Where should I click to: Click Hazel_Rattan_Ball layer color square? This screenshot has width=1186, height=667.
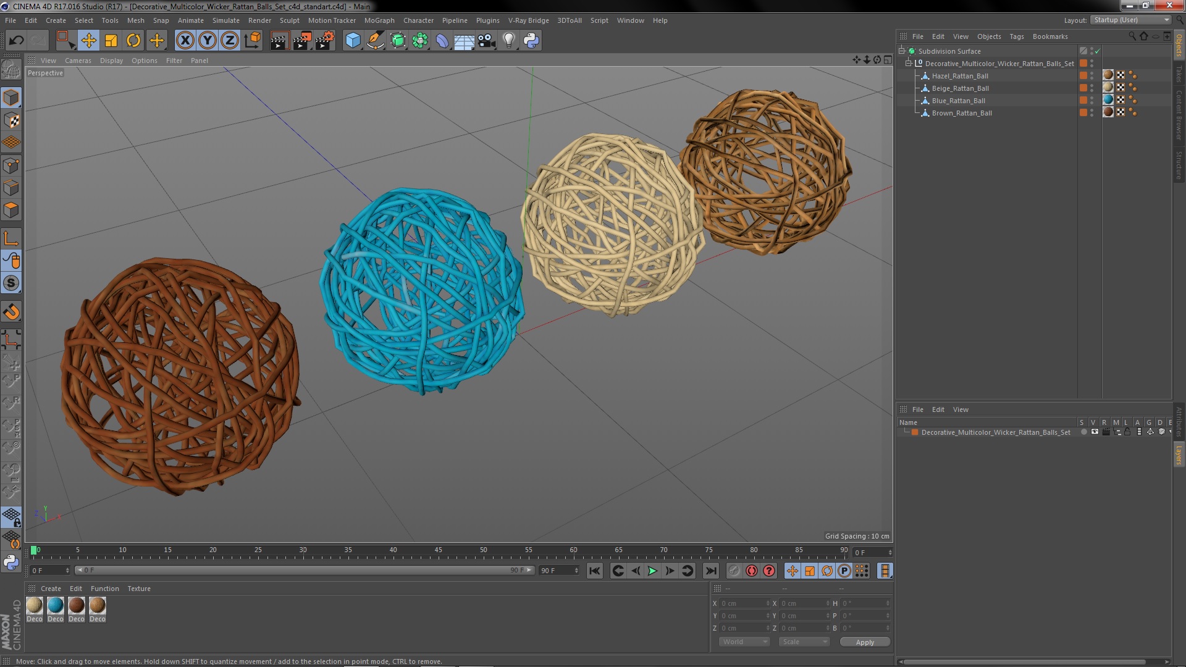pos(1083,75)
